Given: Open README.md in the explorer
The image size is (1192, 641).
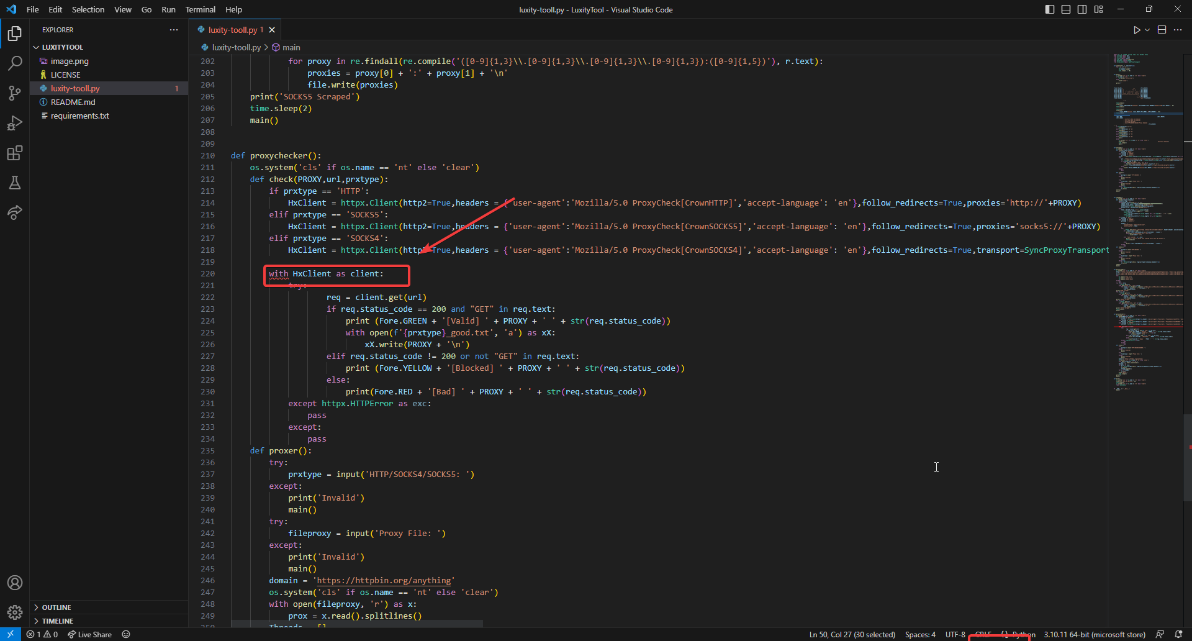Looking at the screenshot, I should pyautogui.click(x=73, y=102).
